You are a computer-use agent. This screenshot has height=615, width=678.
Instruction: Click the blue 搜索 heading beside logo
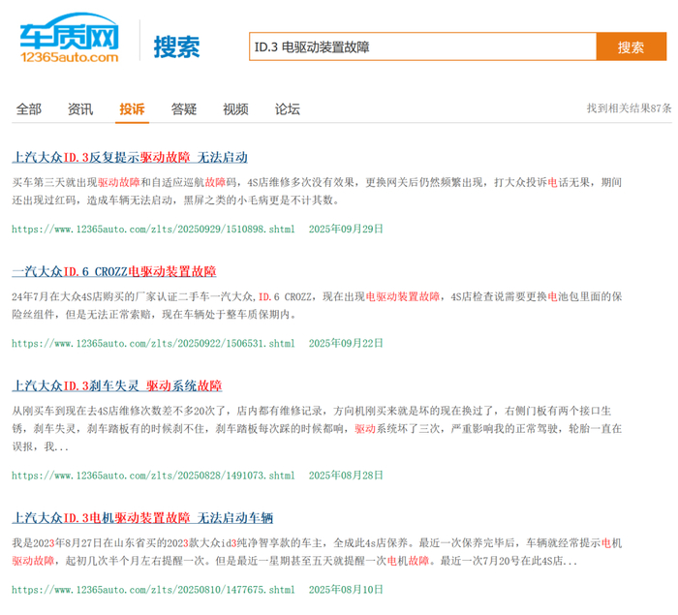point(177,46)
